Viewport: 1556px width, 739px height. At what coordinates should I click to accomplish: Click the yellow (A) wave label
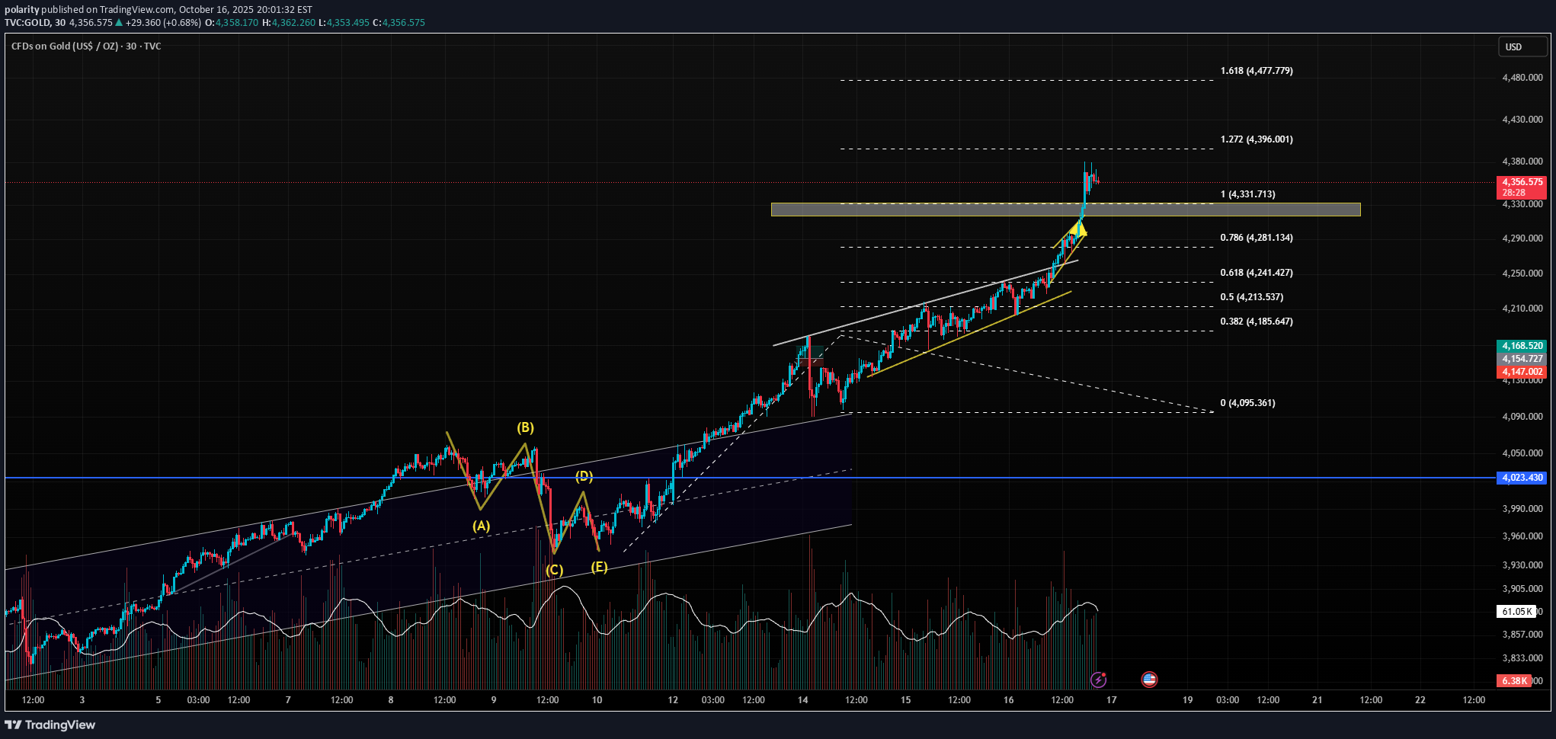click(481, 526)
